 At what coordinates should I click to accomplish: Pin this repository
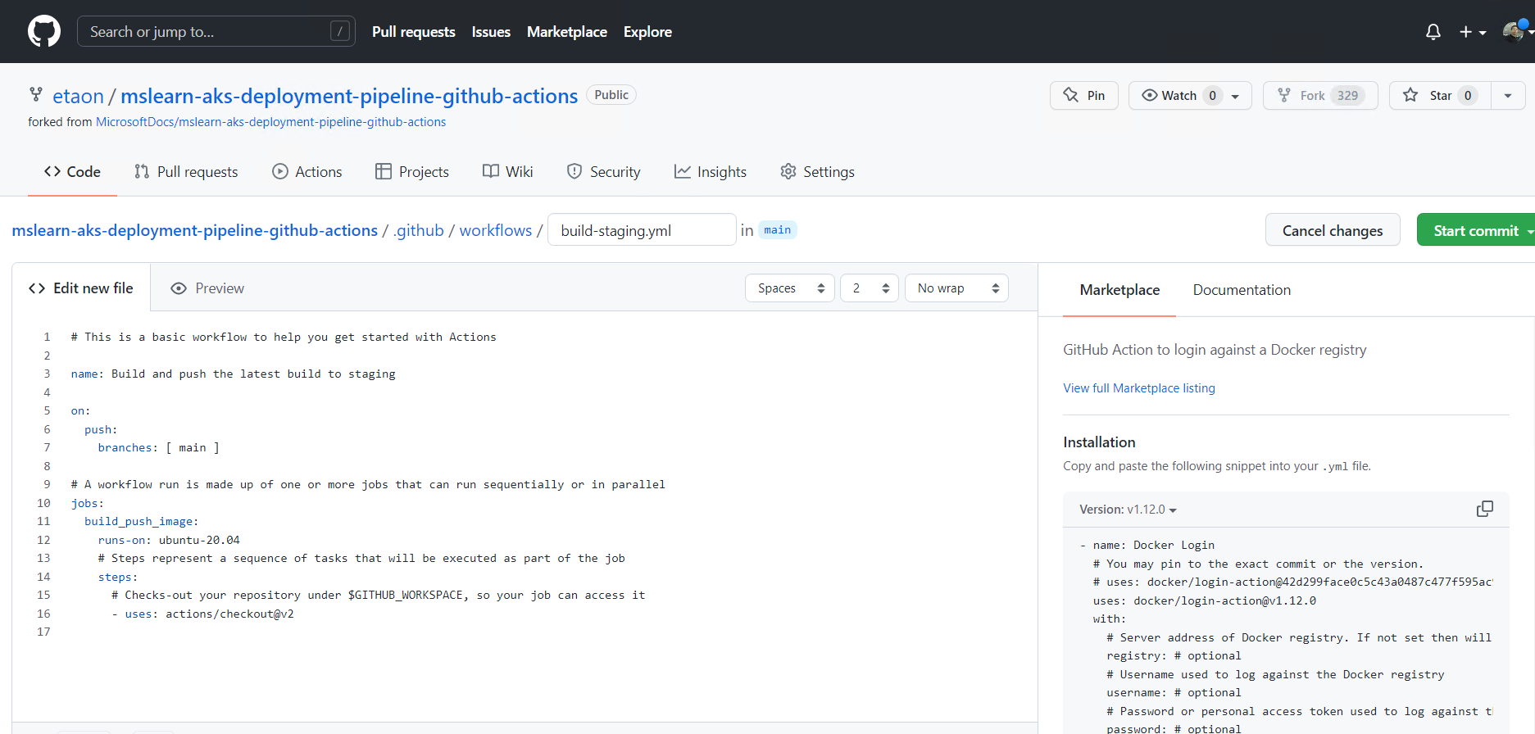(x=1083, y=95)
